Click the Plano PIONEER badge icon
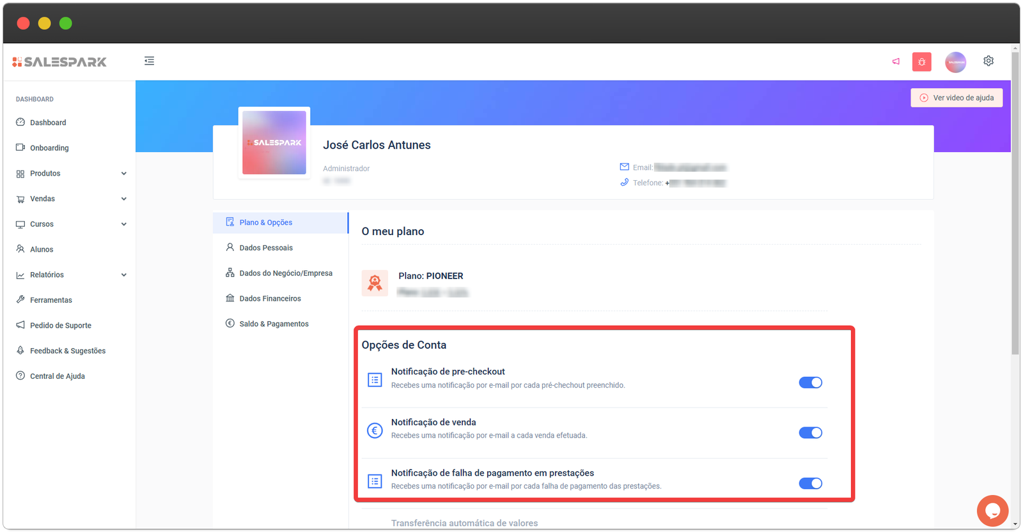 click(375, 283)
